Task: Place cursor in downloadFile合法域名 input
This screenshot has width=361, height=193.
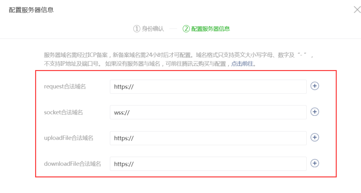Action: (208, 164)
